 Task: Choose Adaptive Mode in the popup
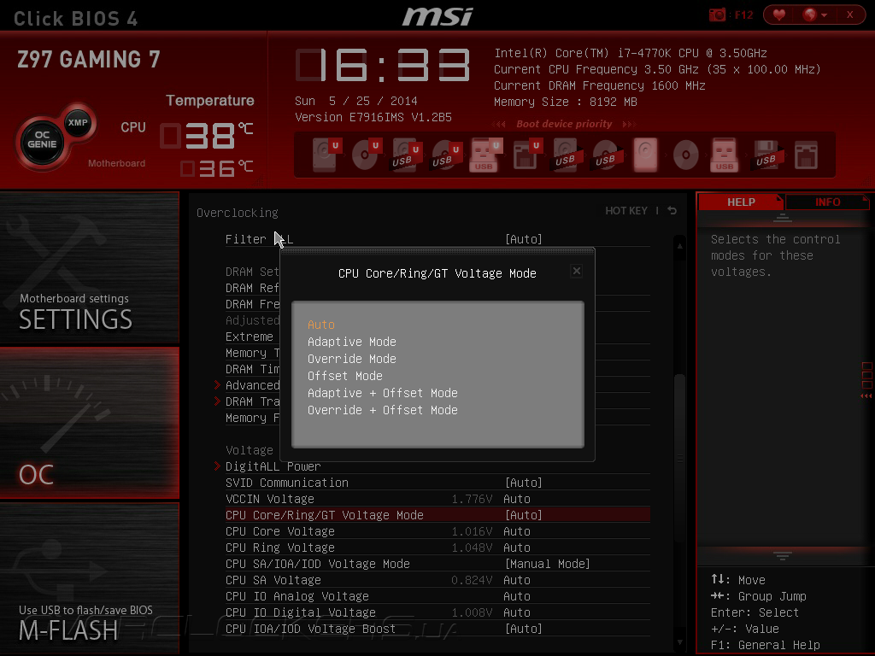click(x=351, y=342)
